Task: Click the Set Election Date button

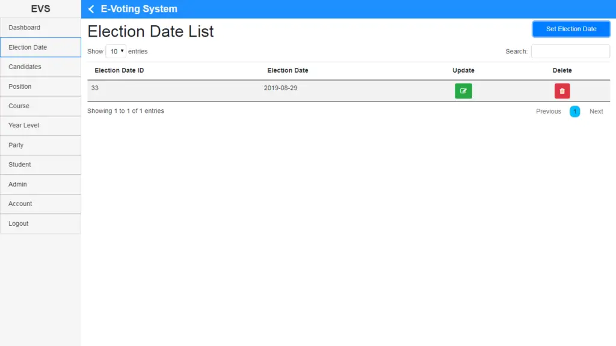Action: tap(570, 29)
